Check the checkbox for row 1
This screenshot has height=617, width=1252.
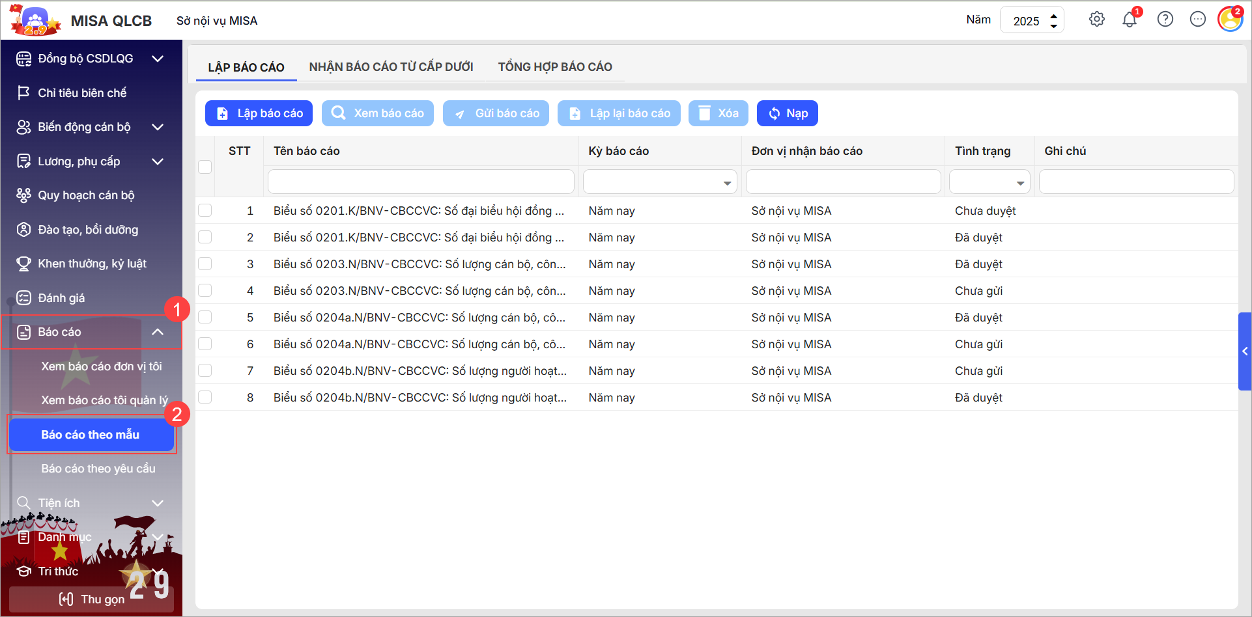point(205,210)
